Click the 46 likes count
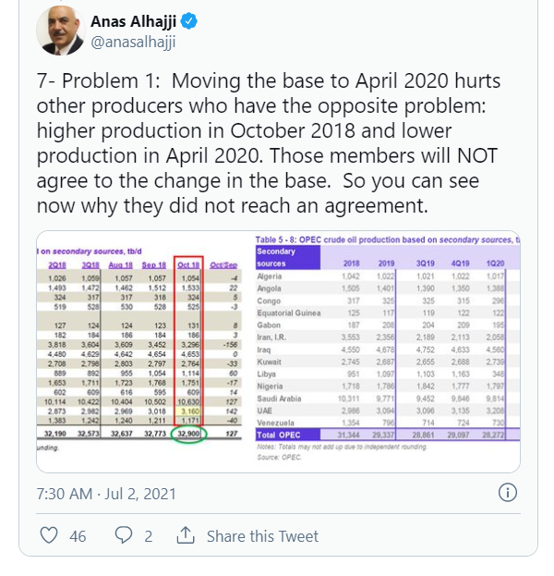554x576 pixels. (x=78, y=536)
